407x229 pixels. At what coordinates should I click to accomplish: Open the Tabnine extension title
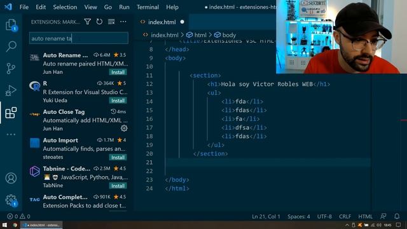(66, 169)
